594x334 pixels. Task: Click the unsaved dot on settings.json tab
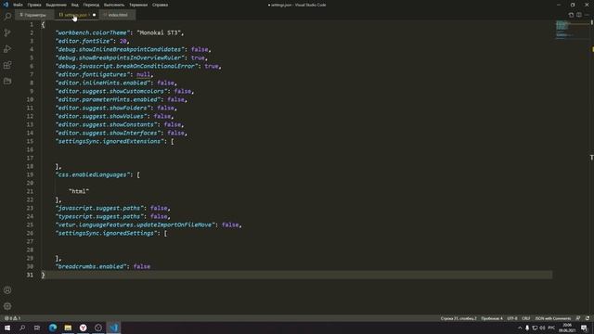pos(94,15)
